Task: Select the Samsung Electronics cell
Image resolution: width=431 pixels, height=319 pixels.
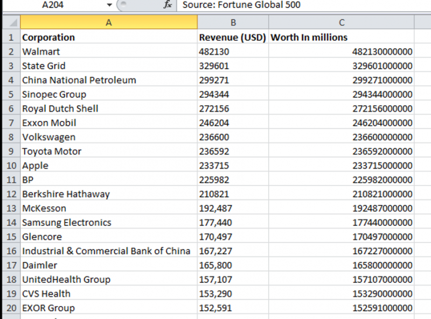Action: point(109,222)
